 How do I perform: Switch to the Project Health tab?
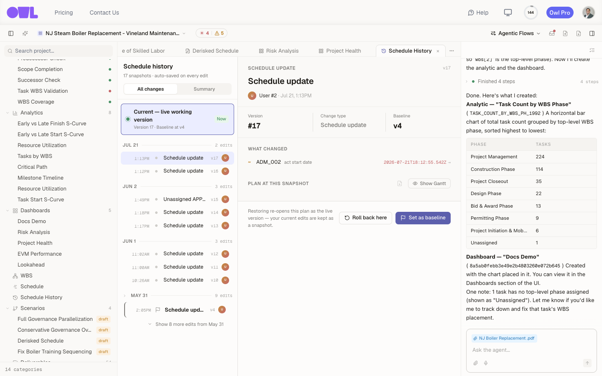point(340,51)
